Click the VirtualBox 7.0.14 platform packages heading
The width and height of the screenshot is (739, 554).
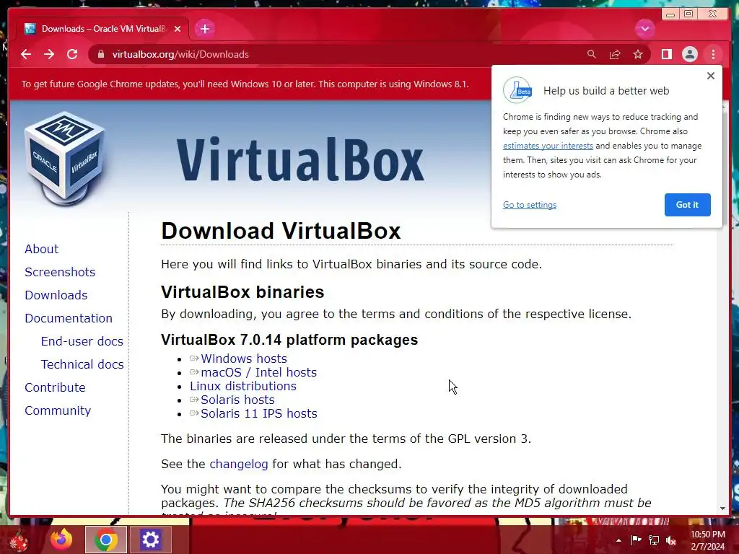click(x=289, y=340)
